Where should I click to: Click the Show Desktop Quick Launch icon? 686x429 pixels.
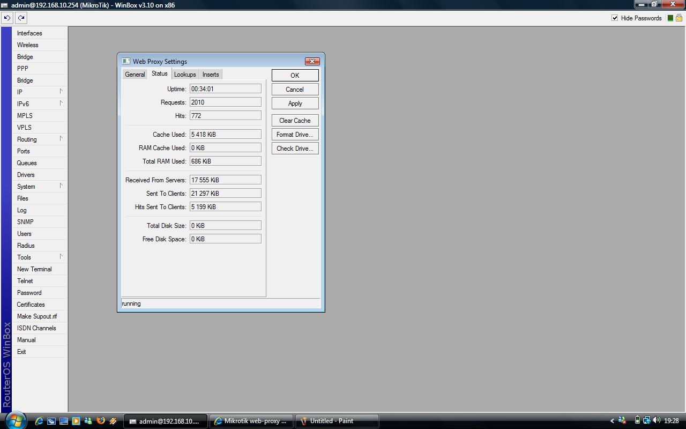coord(63,421)
